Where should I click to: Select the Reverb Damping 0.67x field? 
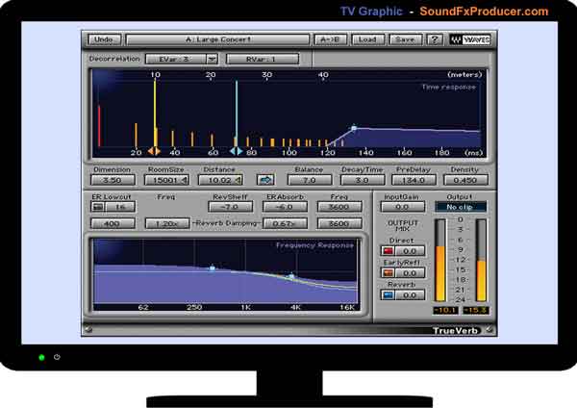(285, 223)
